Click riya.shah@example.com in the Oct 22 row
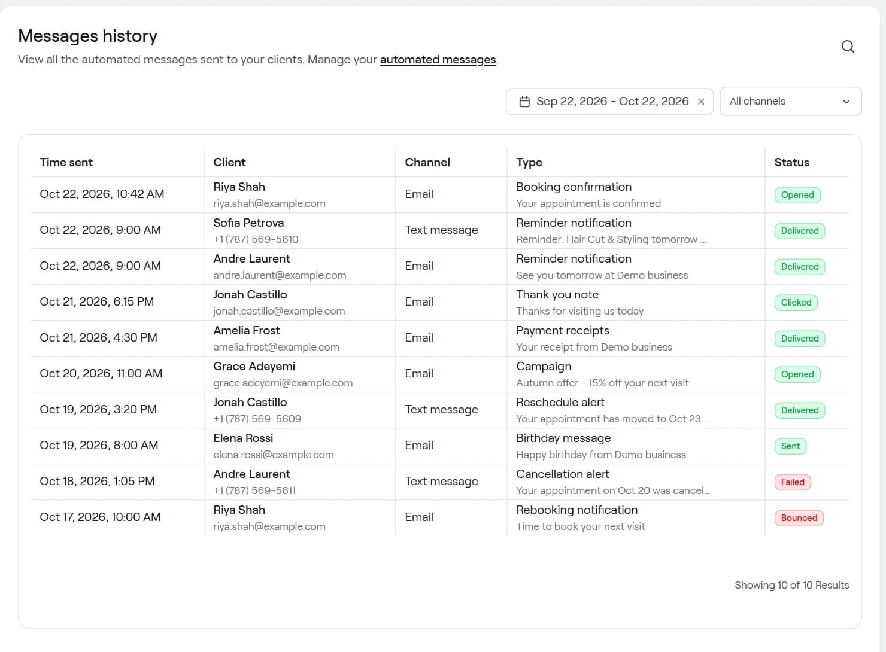This screenshot has width=886, height=652. pos(269,203)
